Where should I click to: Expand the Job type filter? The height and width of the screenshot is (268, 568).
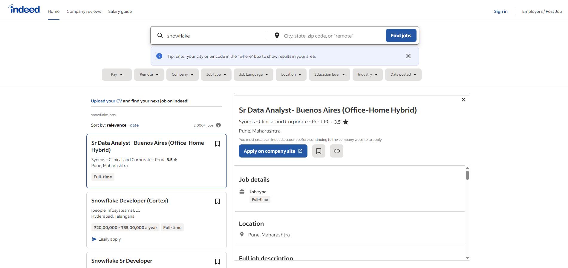coord(216,74)
